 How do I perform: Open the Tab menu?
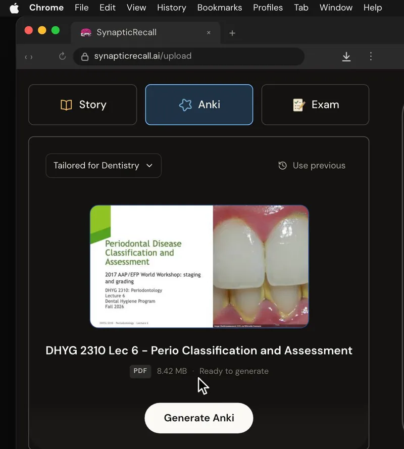tap(301, 8)
